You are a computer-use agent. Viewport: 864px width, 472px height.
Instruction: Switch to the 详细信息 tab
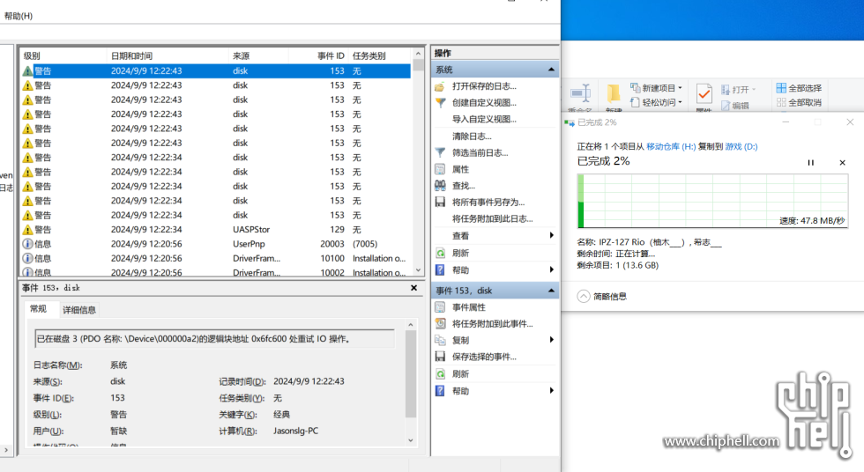[79, 310]
